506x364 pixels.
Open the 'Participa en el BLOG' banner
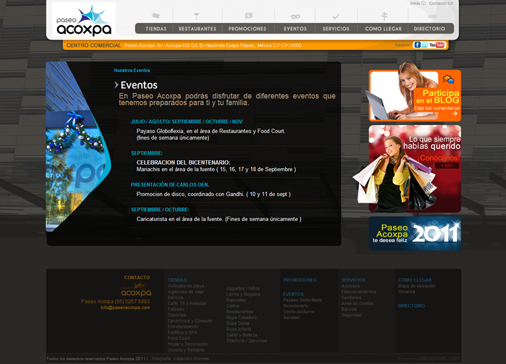415,95
